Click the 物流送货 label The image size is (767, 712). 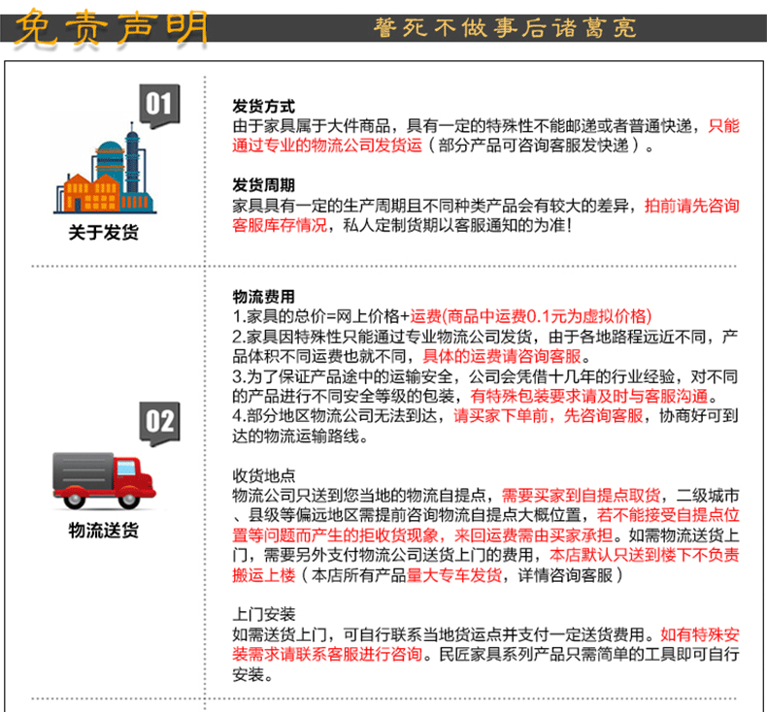click(x=104, y=531)
